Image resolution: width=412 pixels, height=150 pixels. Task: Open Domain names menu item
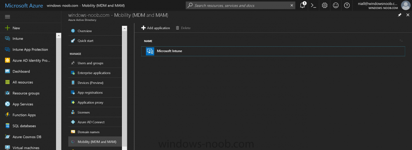95,132
